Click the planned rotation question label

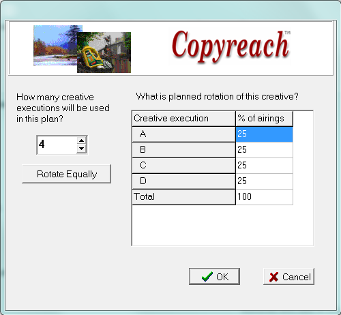click(217, 96)
